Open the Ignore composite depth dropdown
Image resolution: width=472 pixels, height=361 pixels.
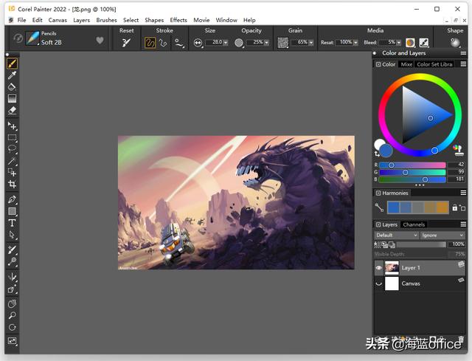click(x=442, y=235)
